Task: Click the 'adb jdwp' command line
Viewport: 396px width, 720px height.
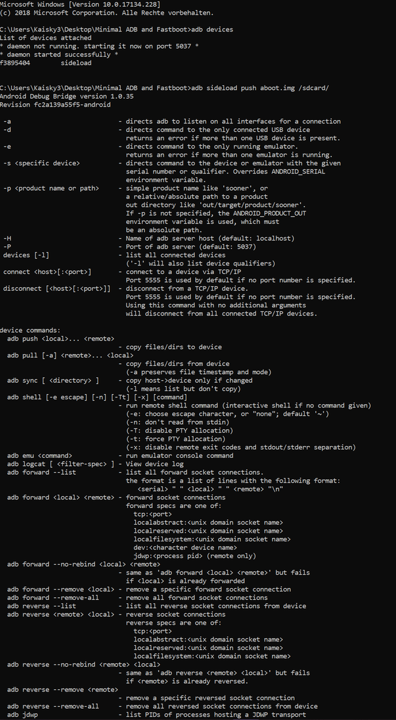Action: [23, 715]
